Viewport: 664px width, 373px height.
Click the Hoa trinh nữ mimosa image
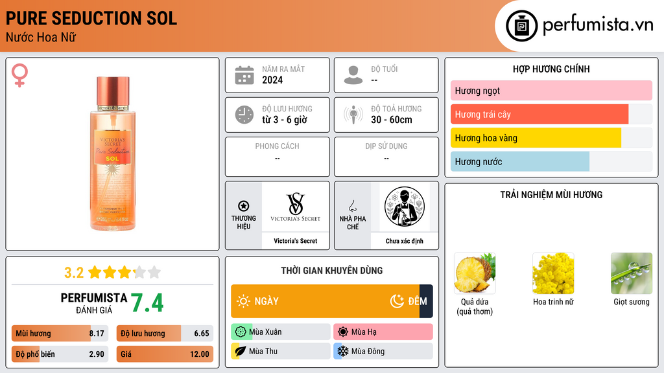tap(553, 273)
